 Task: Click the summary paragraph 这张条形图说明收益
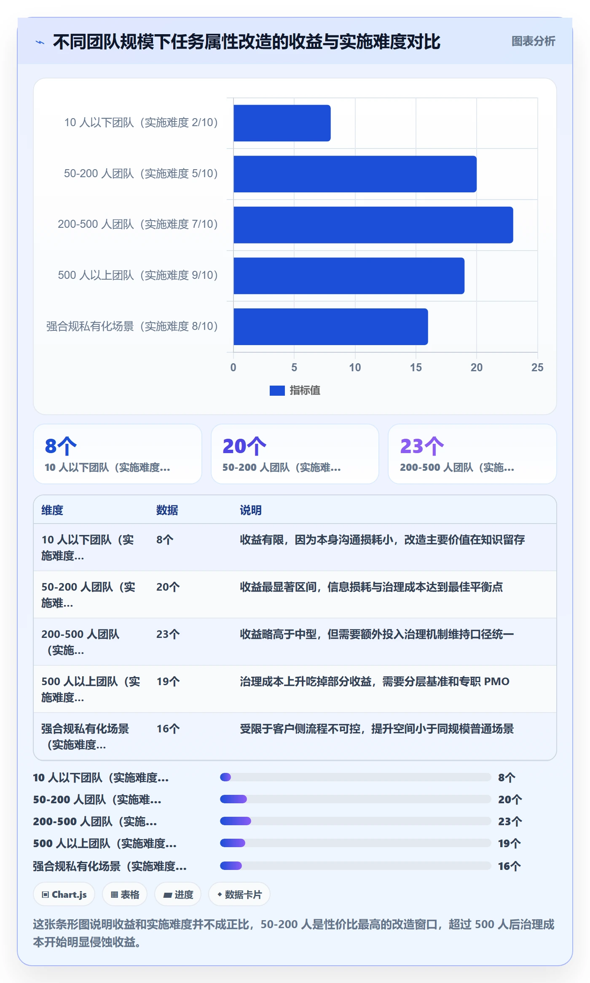294,933
